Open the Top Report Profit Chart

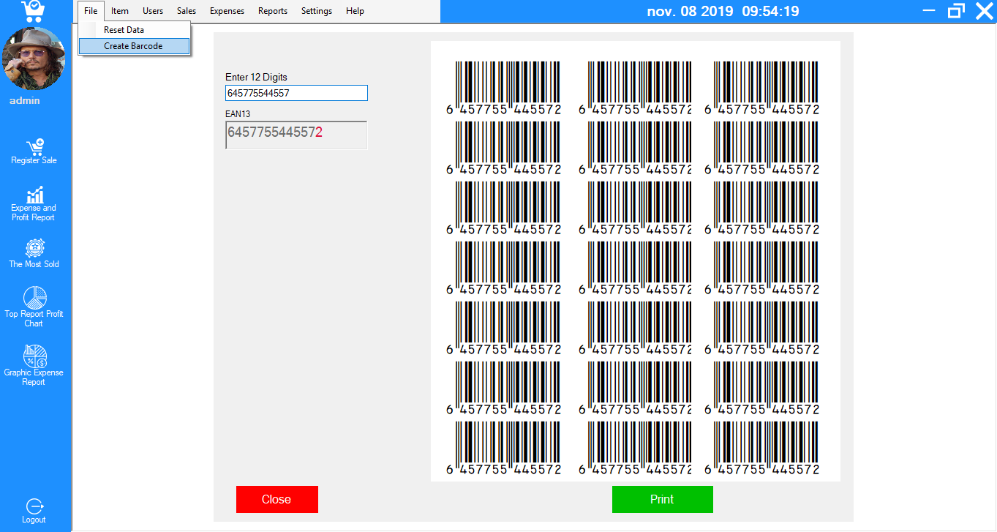tap(34, 306)
